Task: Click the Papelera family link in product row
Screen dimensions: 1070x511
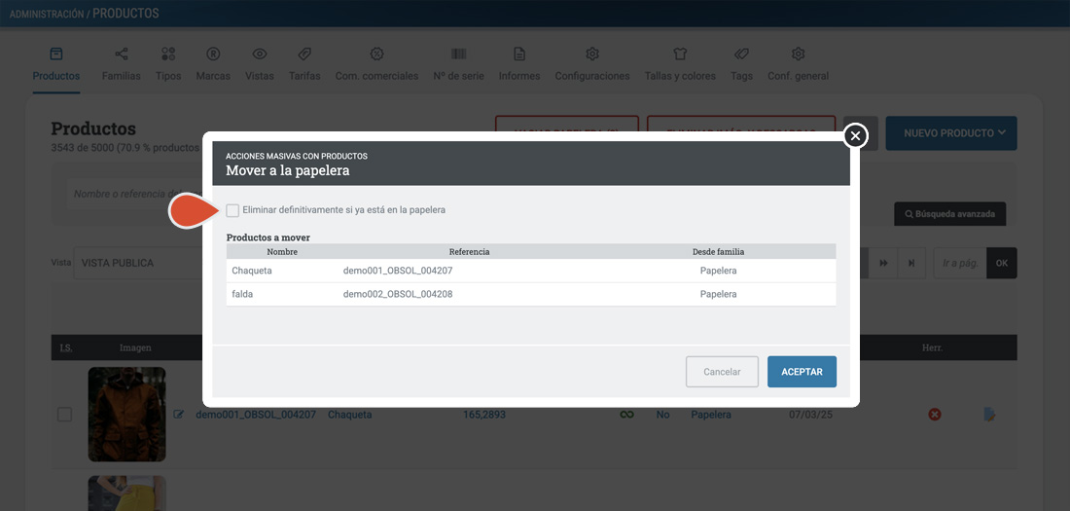Action: coord(711,415)
